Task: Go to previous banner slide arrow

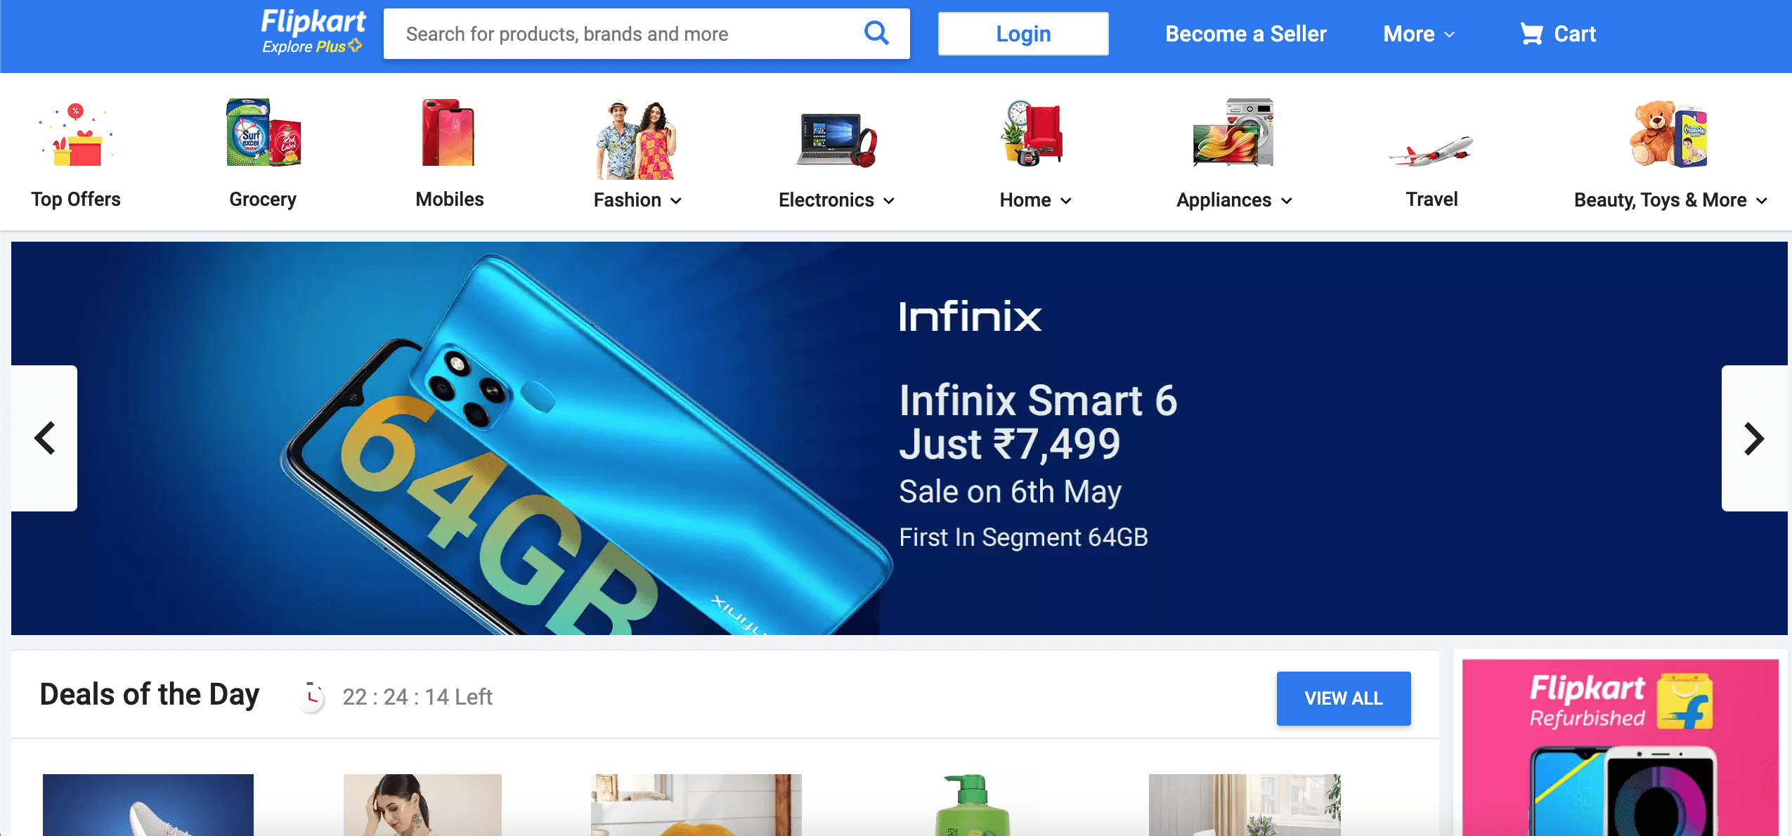Action: 44,438
